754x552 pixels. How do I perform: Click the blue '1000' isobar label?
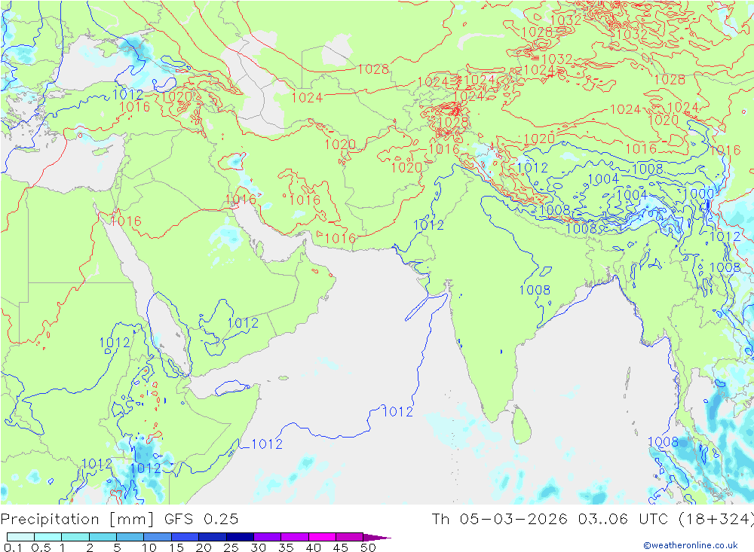click(x=698, y=194)
